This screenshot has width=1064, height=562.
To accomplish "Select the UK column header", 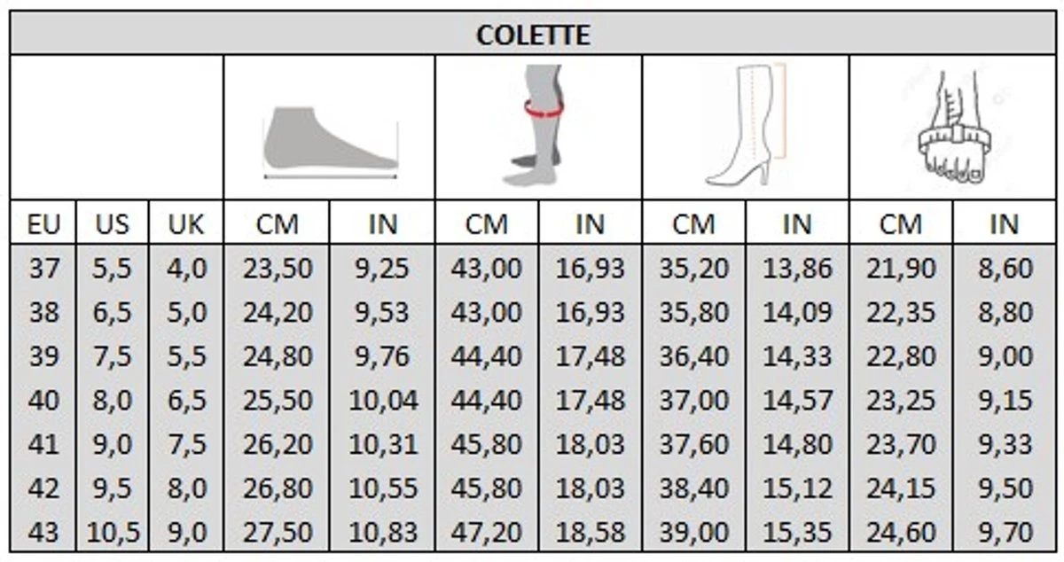I will [x=186, y=224].
